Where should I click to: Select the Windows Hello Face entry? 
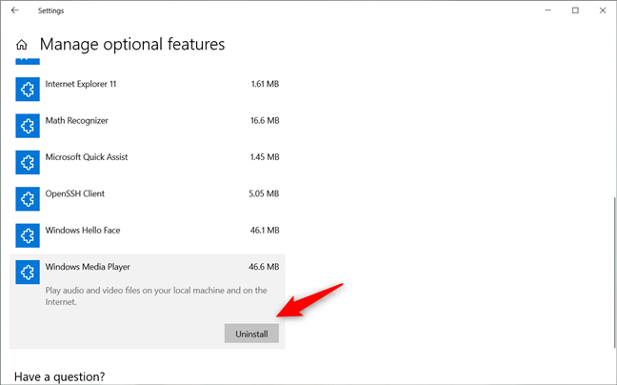[x=148, y=235]
